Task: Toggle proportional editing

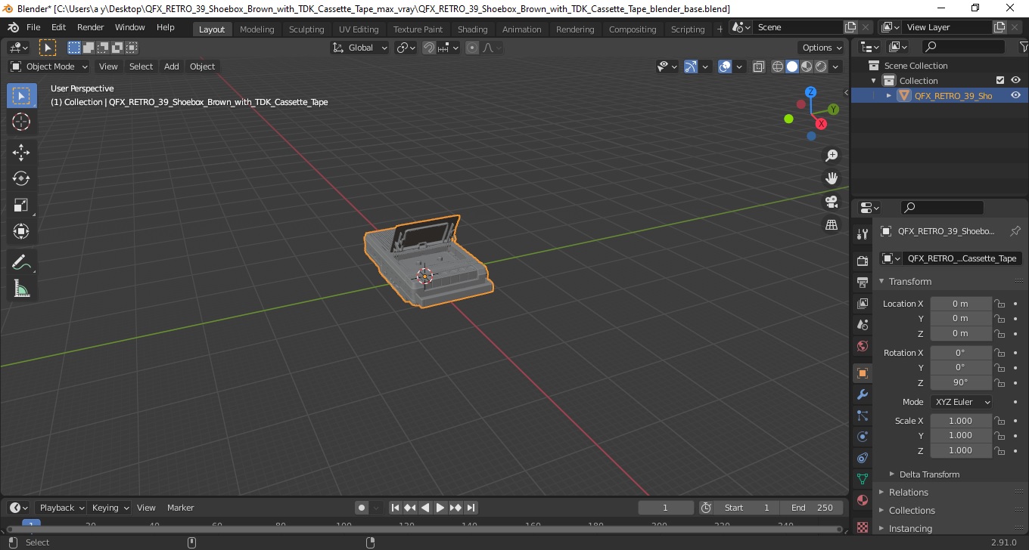Action: coord(472,48)
